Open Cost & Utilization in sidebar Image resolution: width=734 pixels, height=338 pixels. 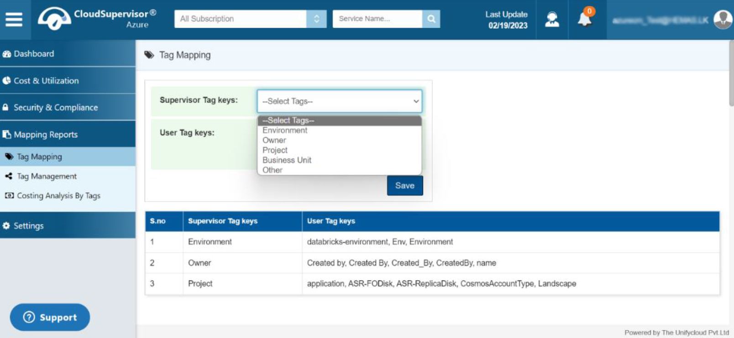coord(68,81)
